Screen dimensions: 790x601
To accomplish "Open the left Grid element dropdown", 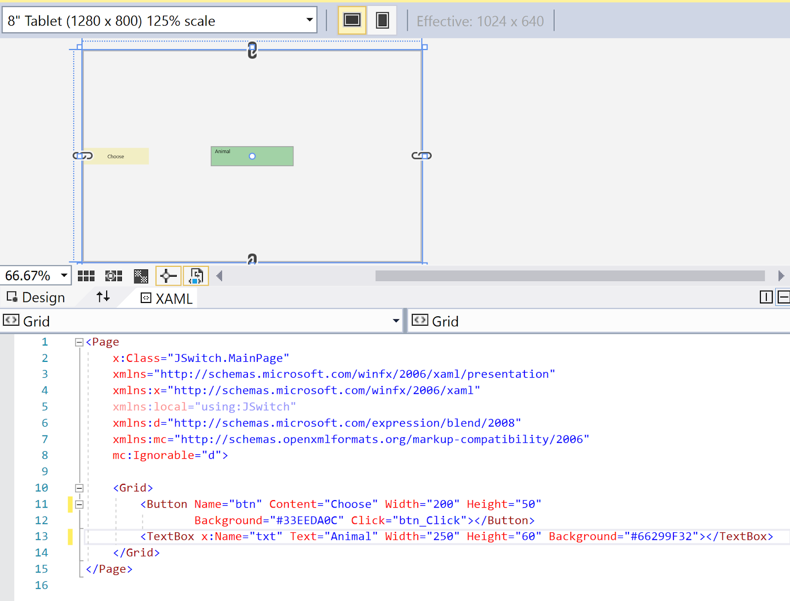I will [x=396, y=321].
